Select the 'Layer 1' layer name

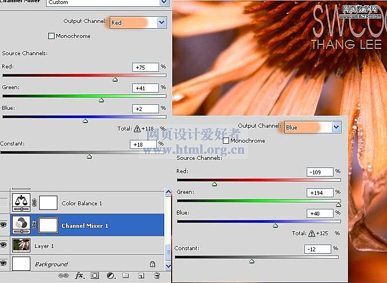[x=44, y=246]
